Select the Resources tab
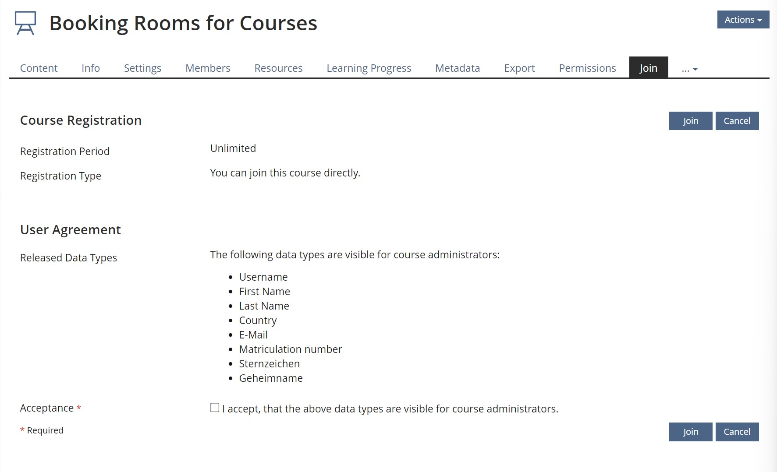The width and height of the screenshot is (777, 472). click(x=278, y=68)
